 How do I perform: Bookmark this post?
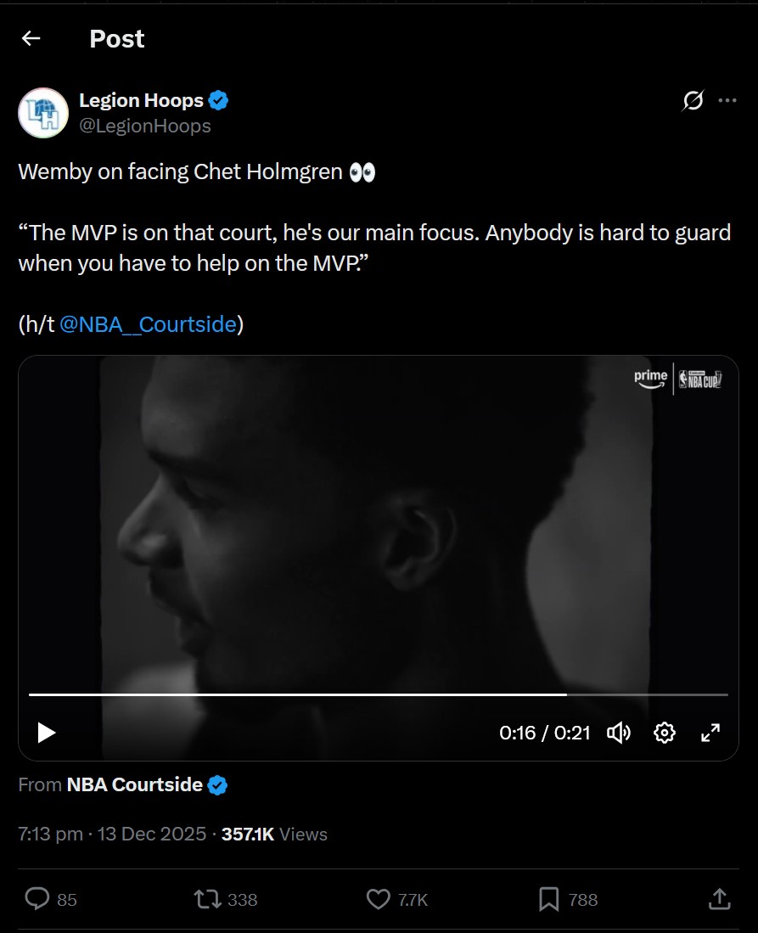click(548, 899)
